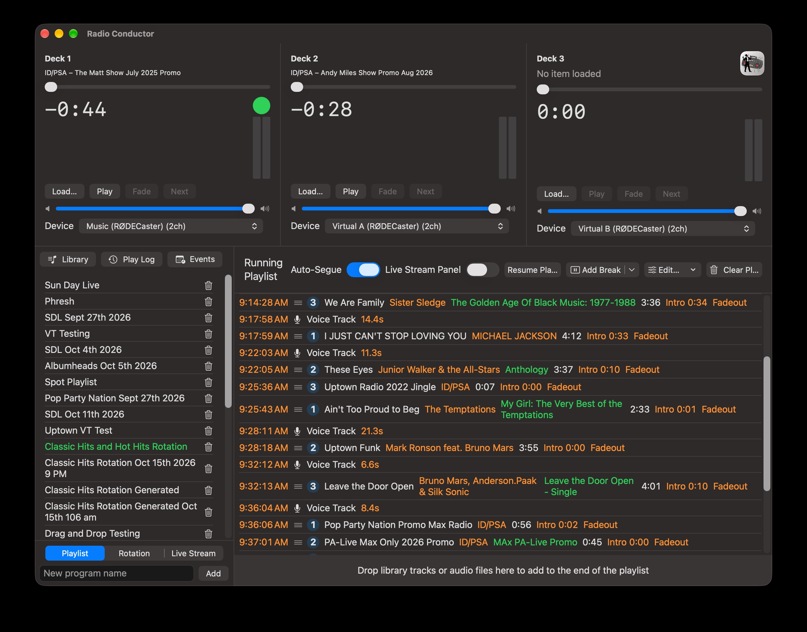
Task: Click deck 1 badge on Ain't Too Proud to Beg
Action: (313, 409)
